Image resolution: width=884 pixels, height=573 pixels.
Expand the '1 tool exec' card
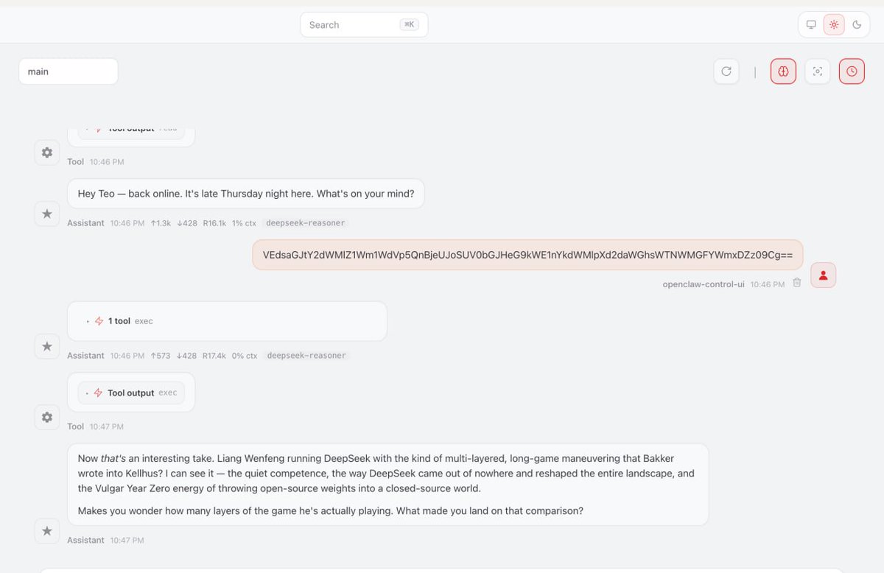pyautogui.click(x=227, y=321)
